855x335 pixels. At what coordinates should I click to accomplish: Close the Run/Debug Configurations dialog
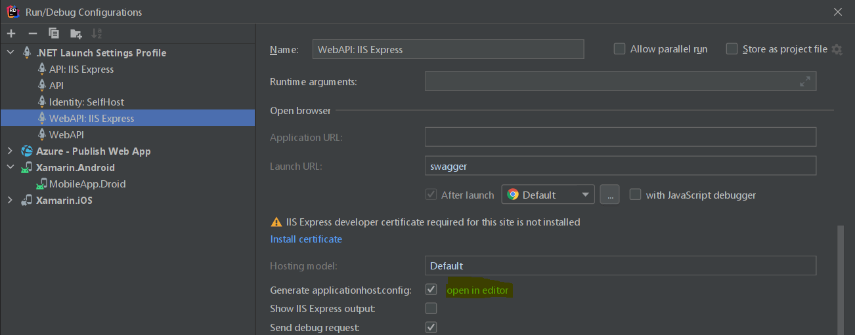tap(837, 12)
